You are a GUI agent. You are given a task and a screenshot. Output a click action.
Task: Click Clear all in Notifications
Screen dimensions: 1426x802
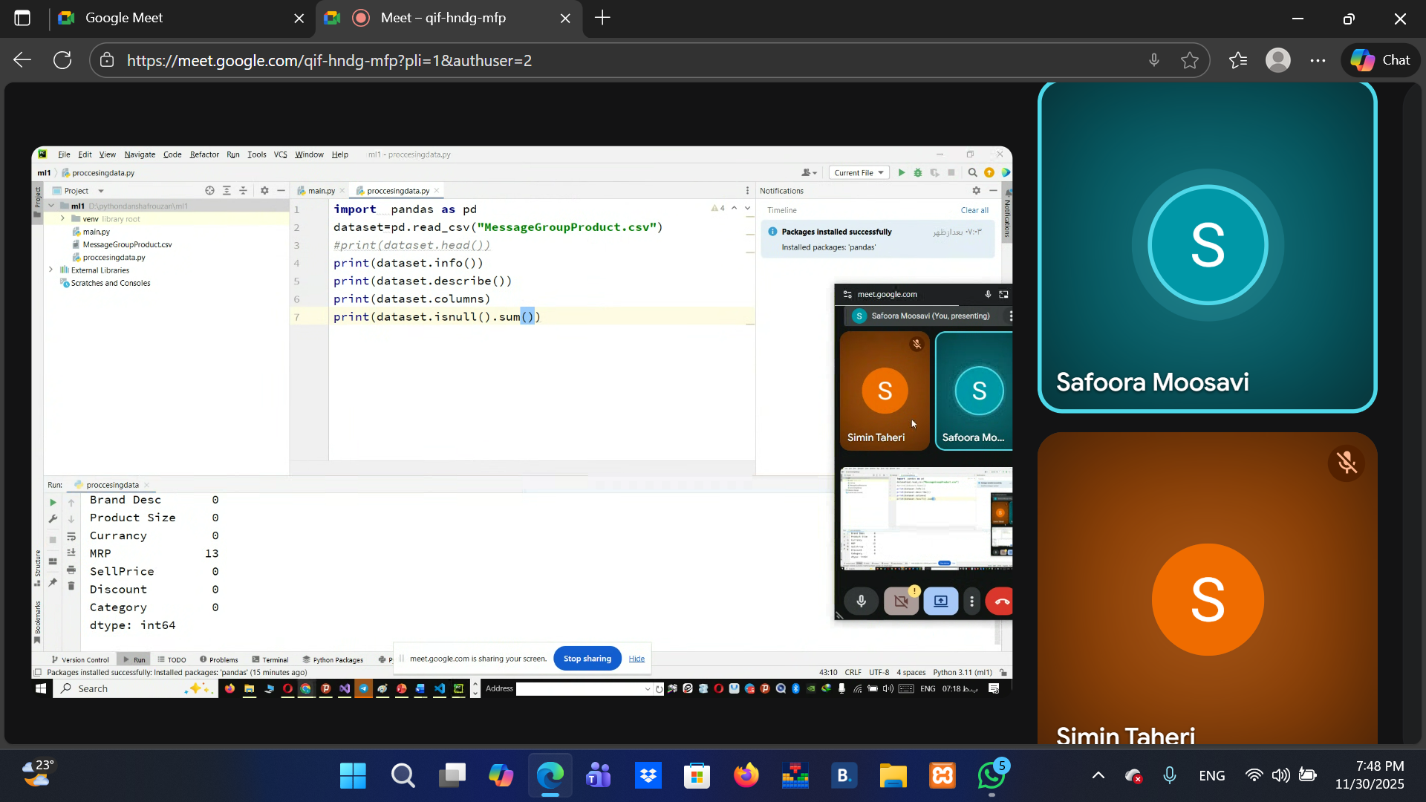click(x=974, y=210)
